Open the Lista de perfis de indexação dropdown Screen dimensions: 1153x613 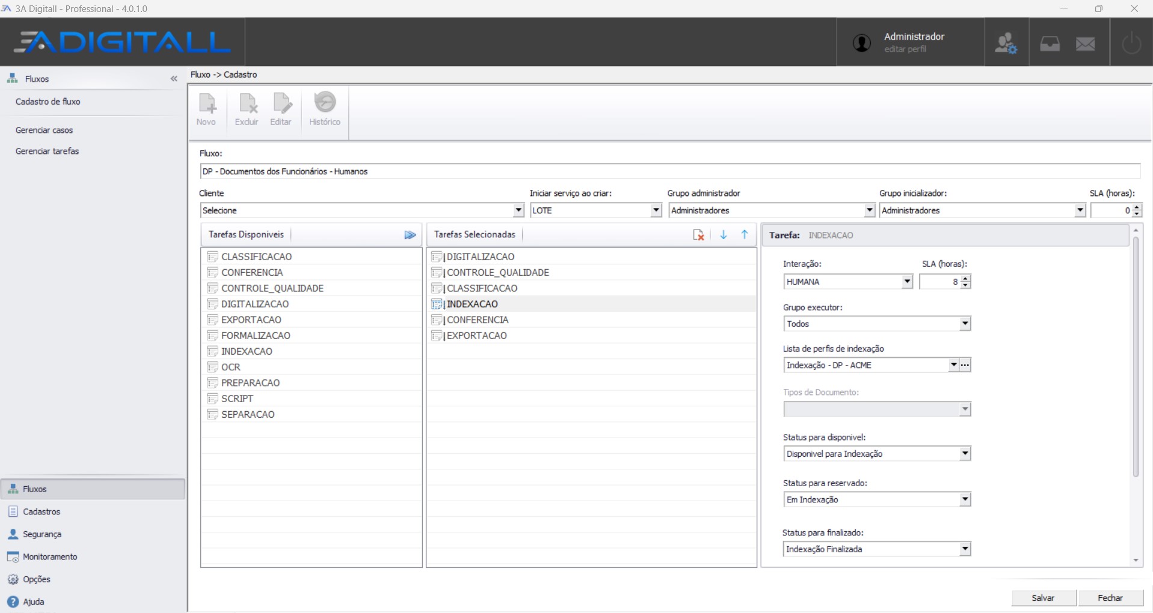953,365
